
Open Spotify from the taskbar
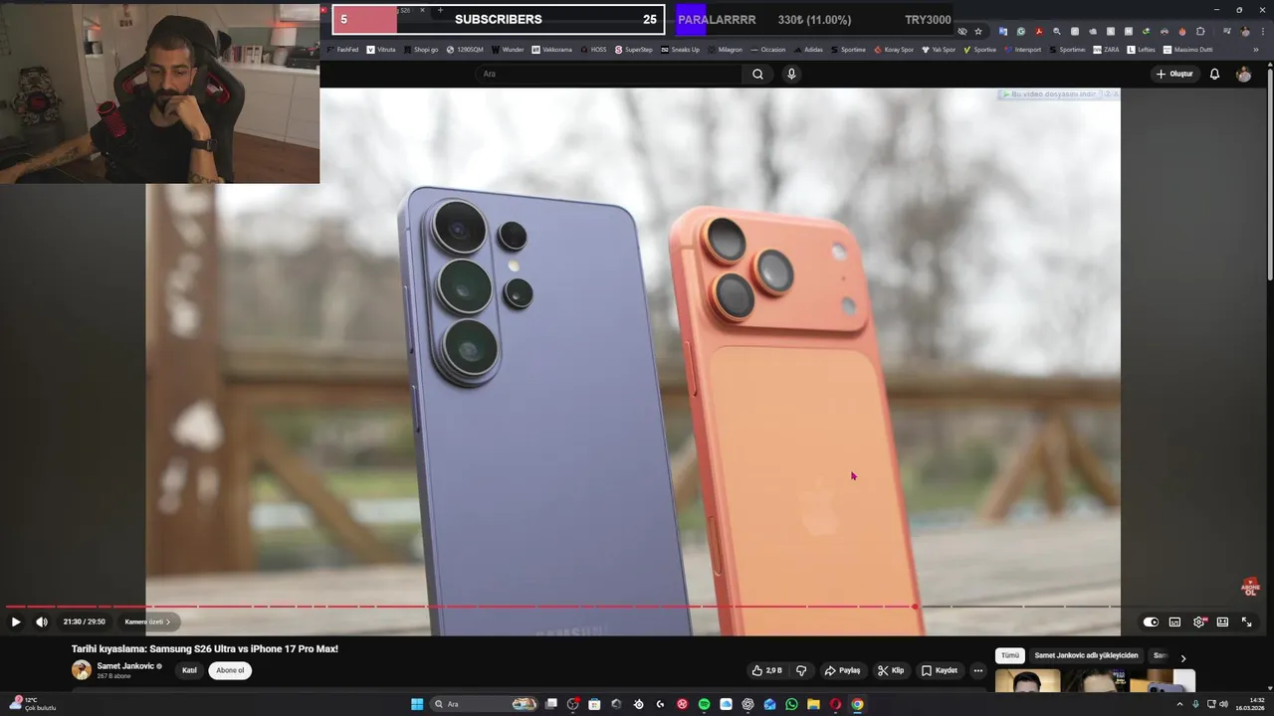704,704
